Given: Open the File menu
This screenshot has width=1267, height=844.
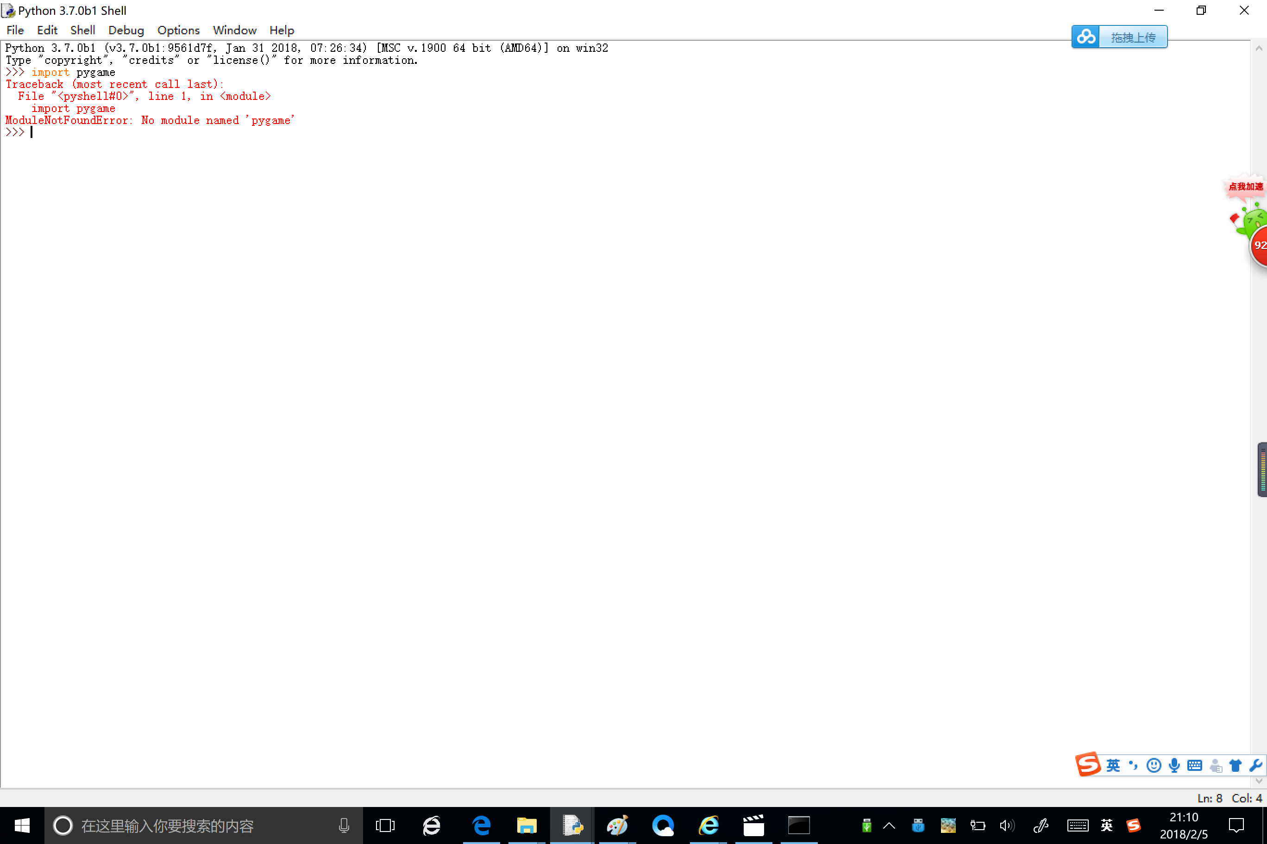Looking at the screenshot, I should coord(15,30).
